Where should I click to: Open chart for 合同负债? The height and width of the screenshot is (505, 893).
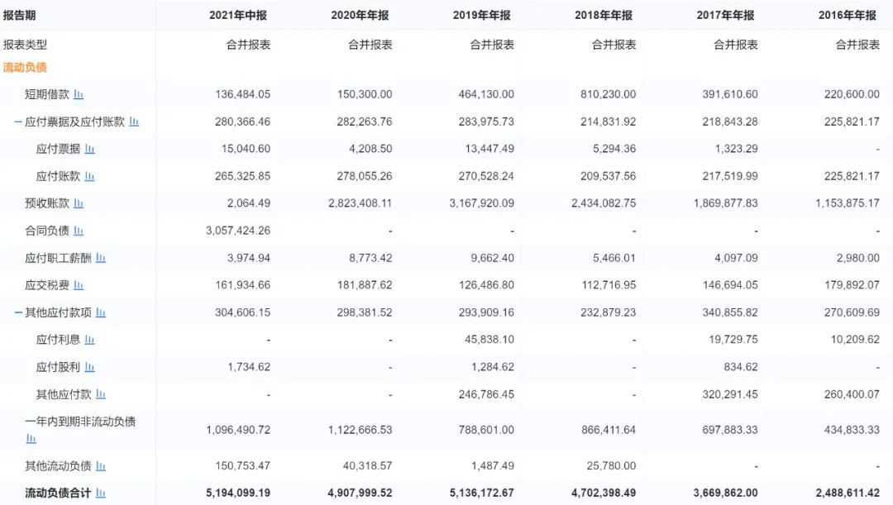click(79, 231)
